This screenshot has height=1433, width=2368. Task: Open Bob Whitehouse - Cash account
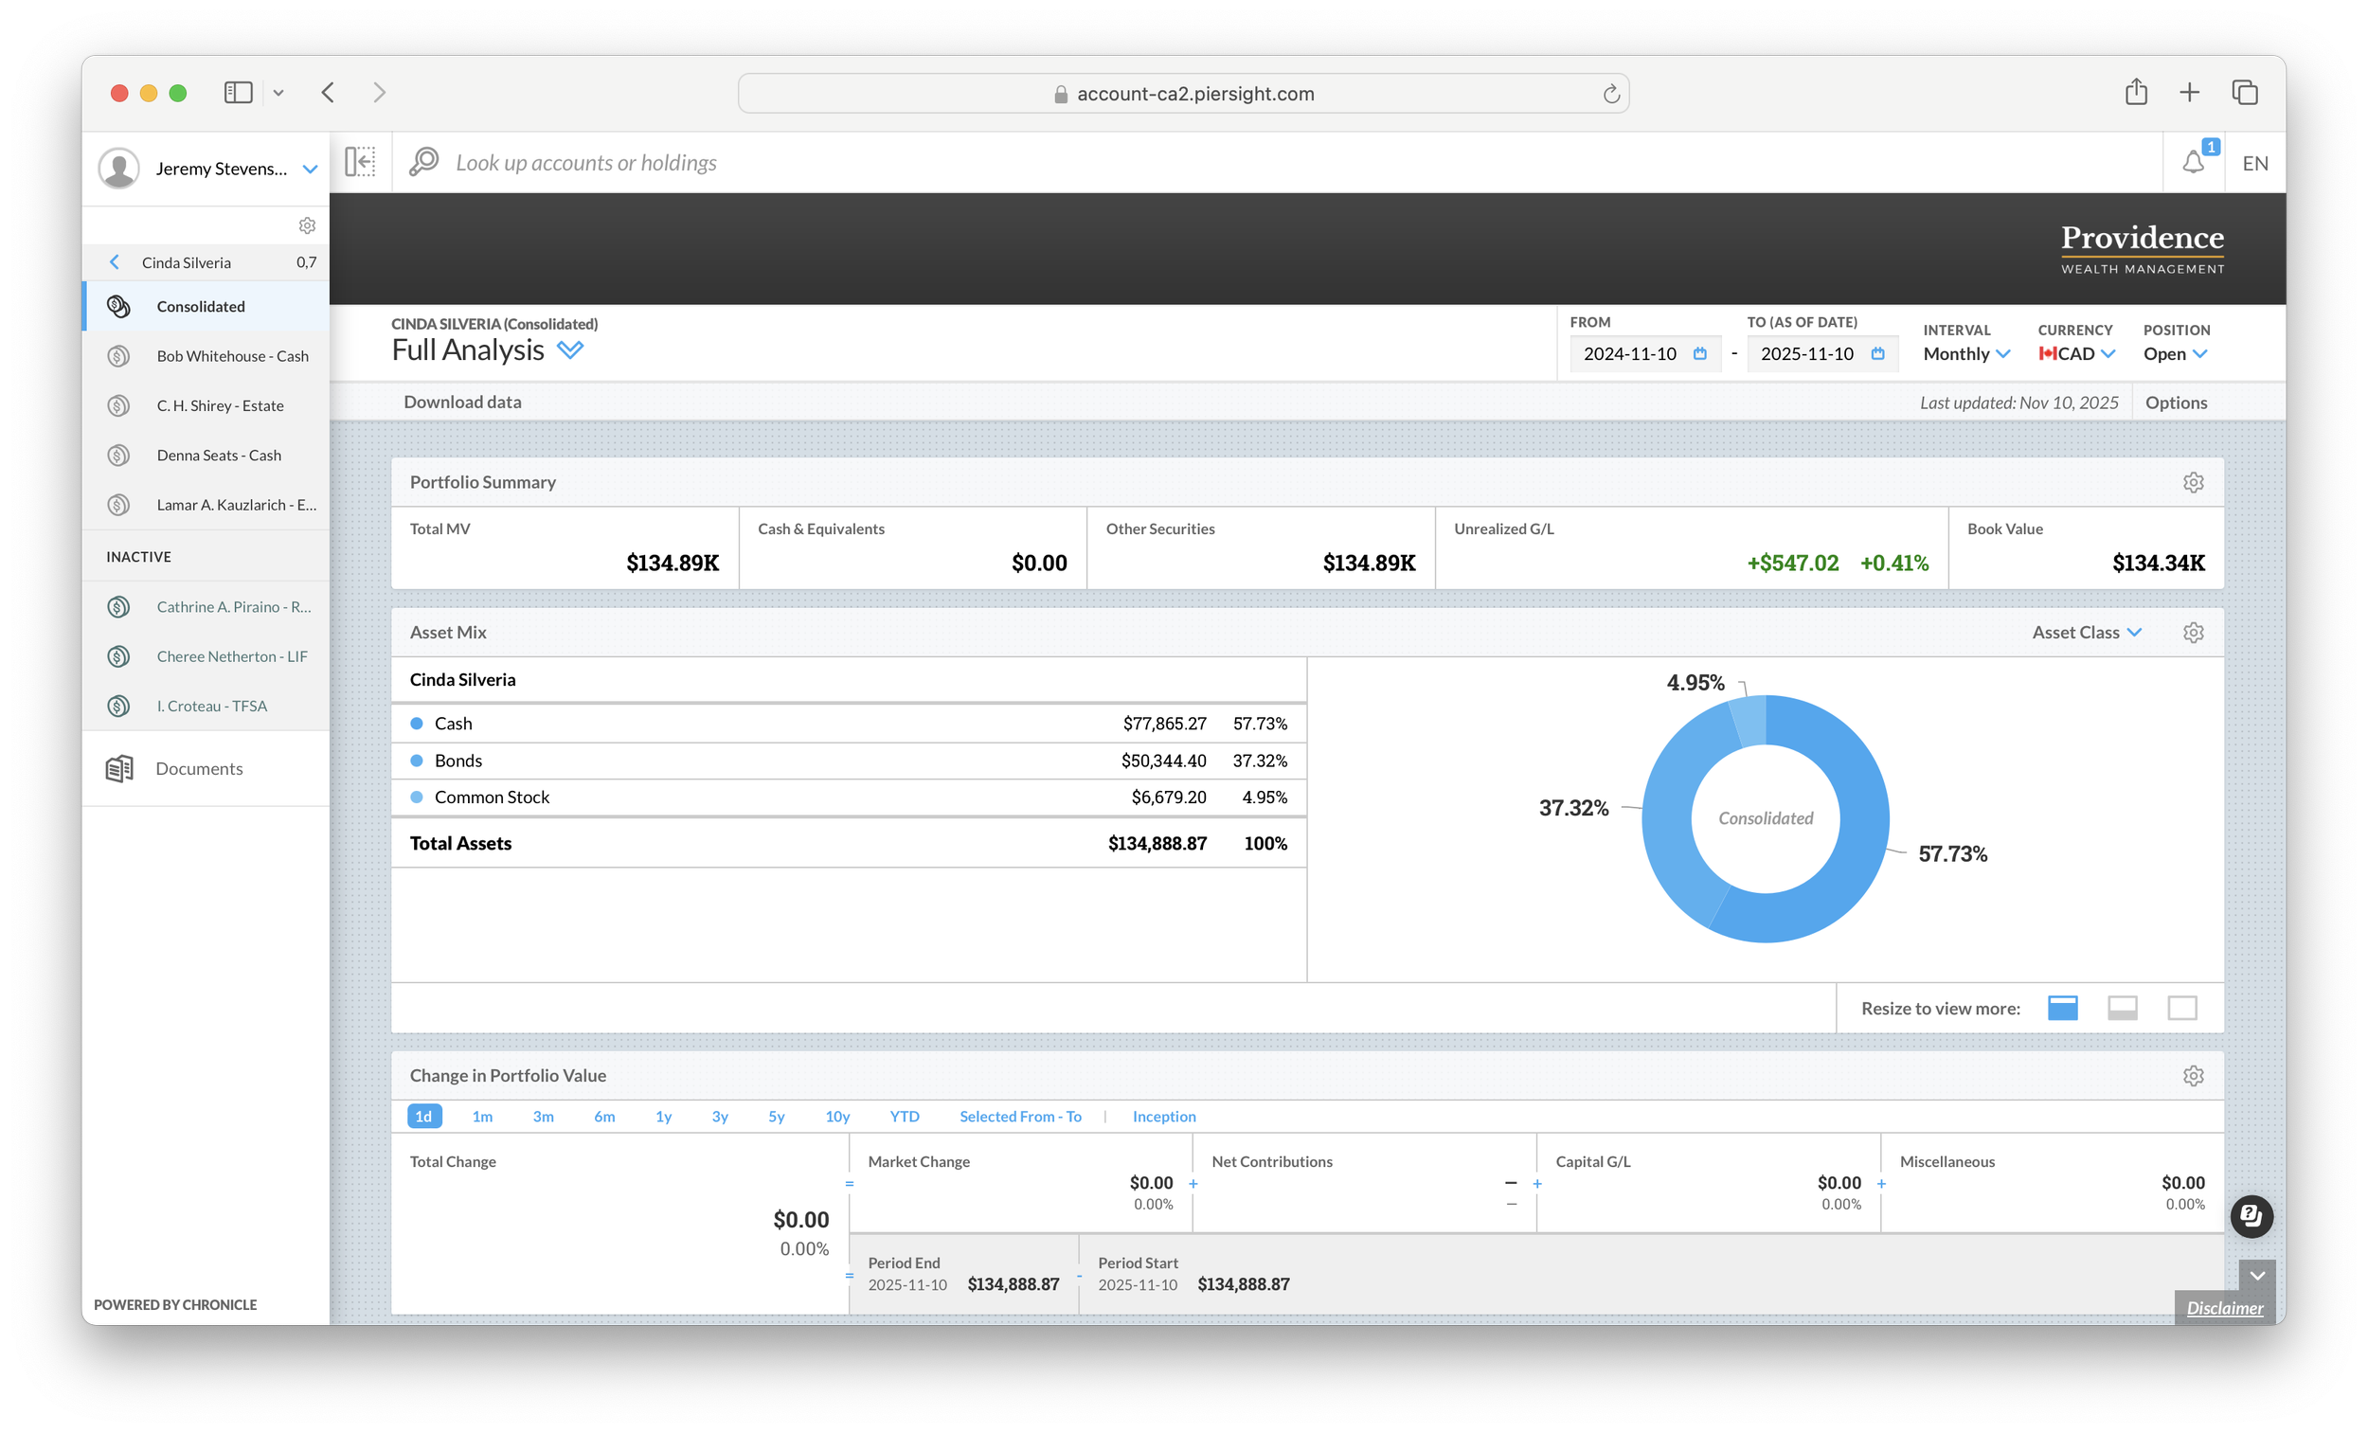pos(206,355)
